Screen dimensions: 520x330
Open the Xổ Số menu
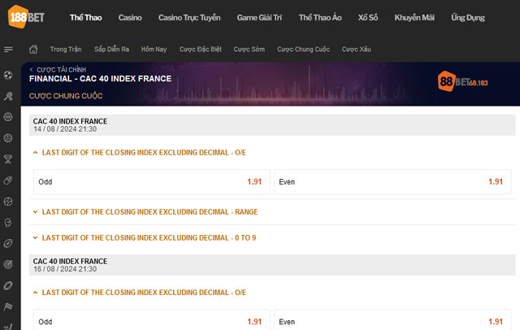pos(368,18)
